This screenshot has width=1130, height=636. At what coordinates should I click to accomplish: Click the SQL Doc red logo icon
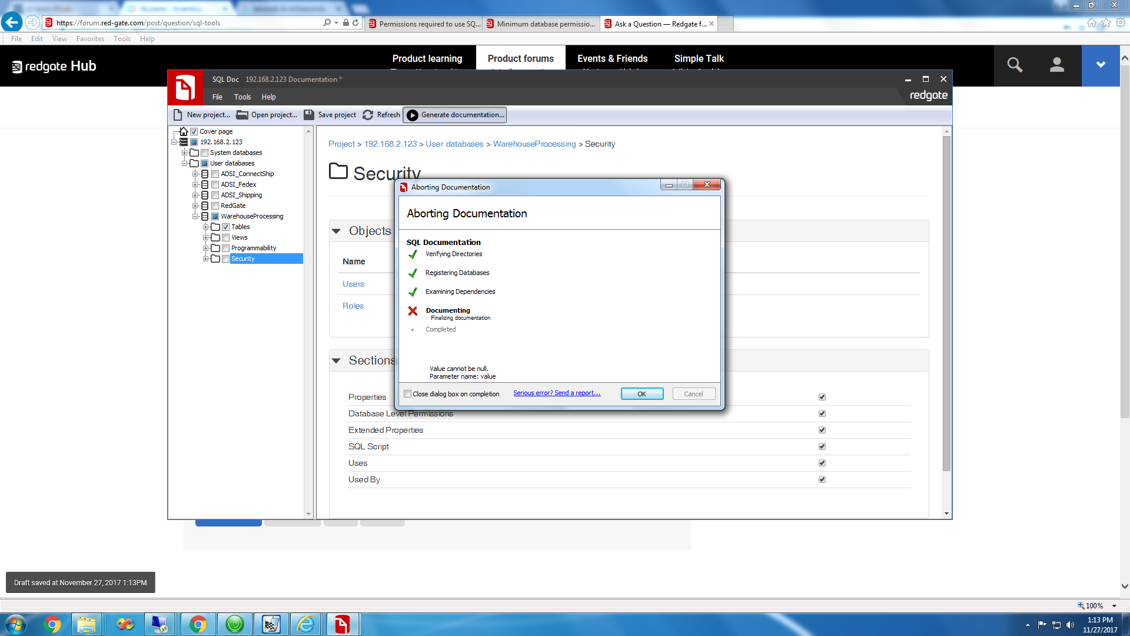(185, 88)
